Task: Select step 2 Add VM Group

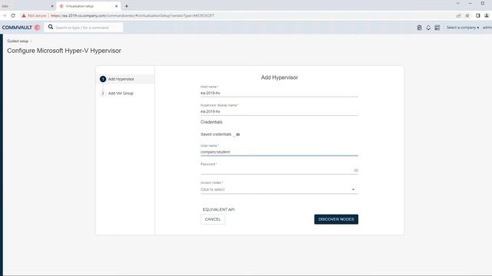Action: 118,94
